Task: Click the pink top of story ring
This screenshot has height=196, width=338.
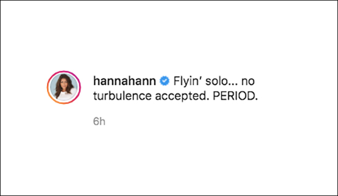Action: (64, 72)
